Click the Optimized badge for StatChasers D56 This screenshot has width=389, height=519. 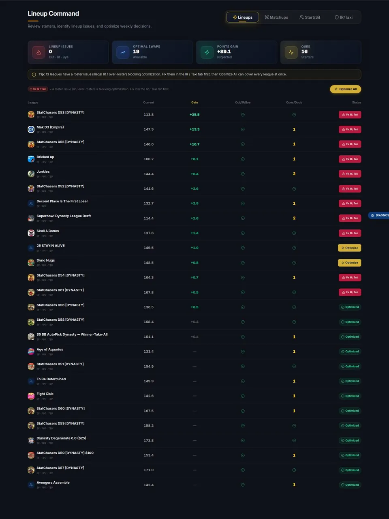click(x=350, y=307)
